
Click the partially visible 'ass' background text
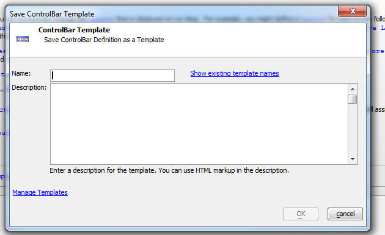380,109
